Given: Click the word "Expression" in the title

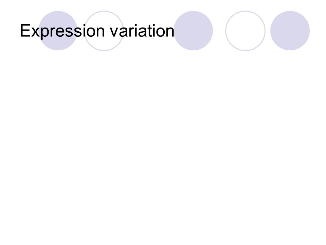Looking at the screenshot, I should [62, 31].
